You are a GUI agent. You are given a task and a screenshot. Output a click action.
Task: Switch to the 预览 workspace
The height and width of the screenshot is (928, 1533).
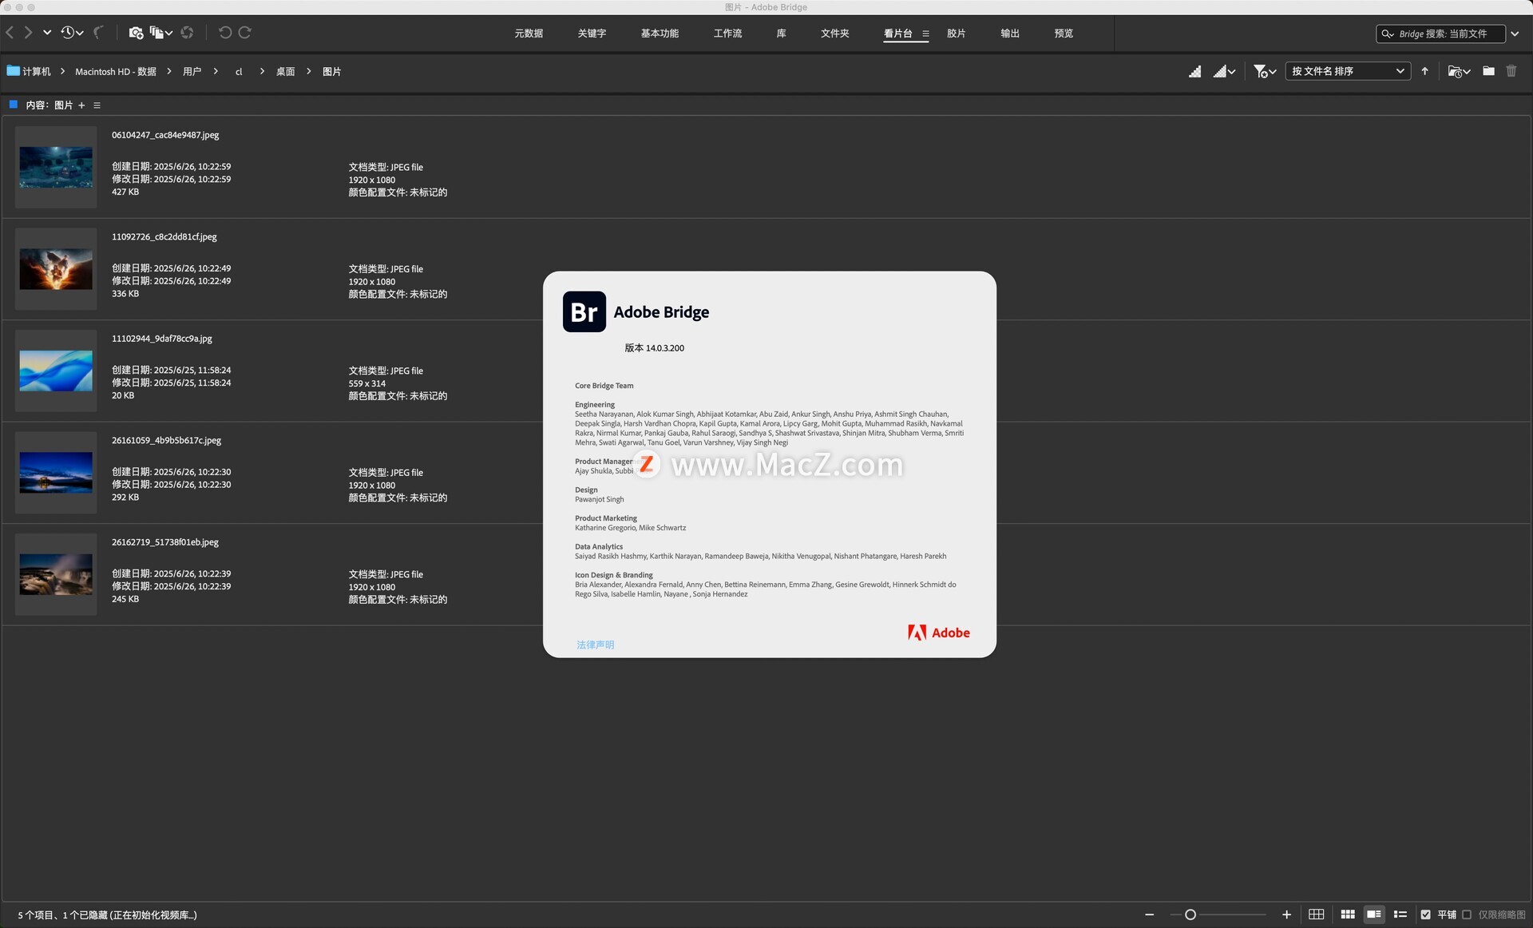click(1063, 34)
